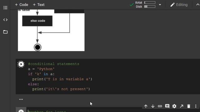Image resolution: width=200 pixels, height=112 pixels.
Task: Add a new Code cell
Action: (x=22, y=5)
